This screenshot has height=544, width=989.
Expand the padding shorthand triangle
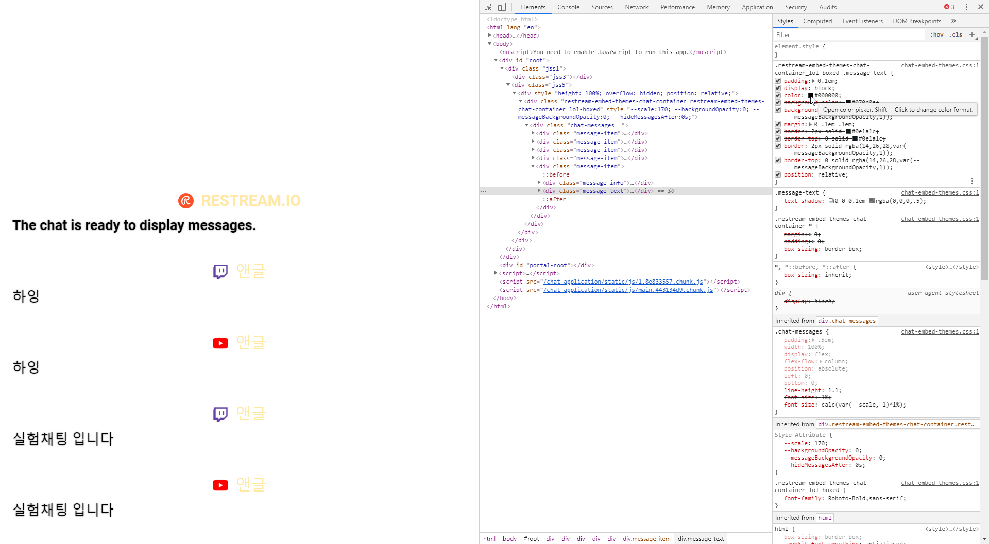pyautogui.click(x=813, y=81)
